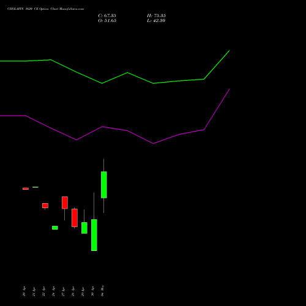The width and height of the screenshot is (306, 306).
Task: Click the red 22 Apr candlestick body
Action: (45, 206)
